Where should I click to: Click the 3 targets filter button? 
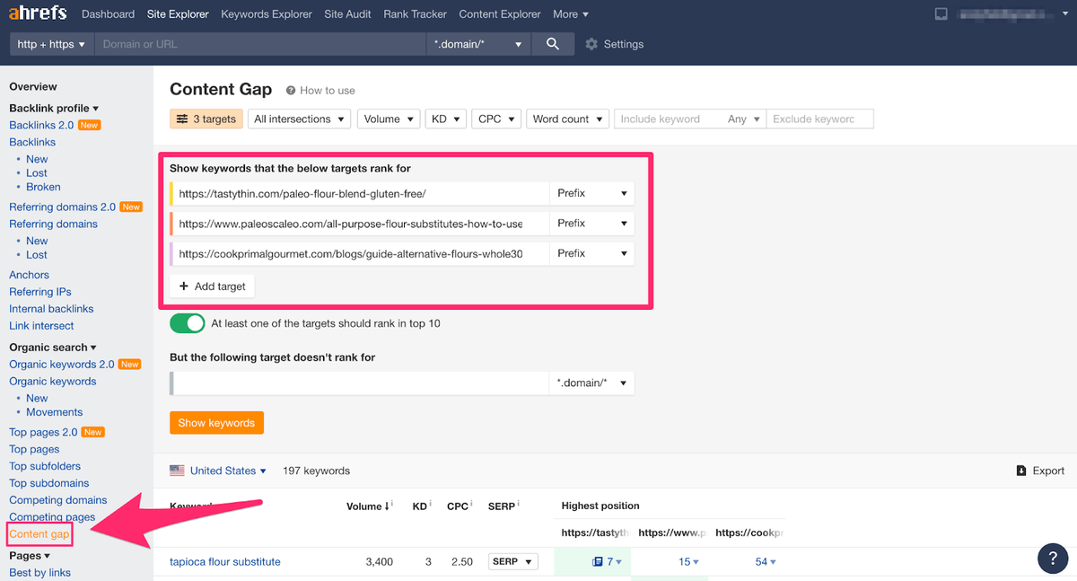pos(206,119)
